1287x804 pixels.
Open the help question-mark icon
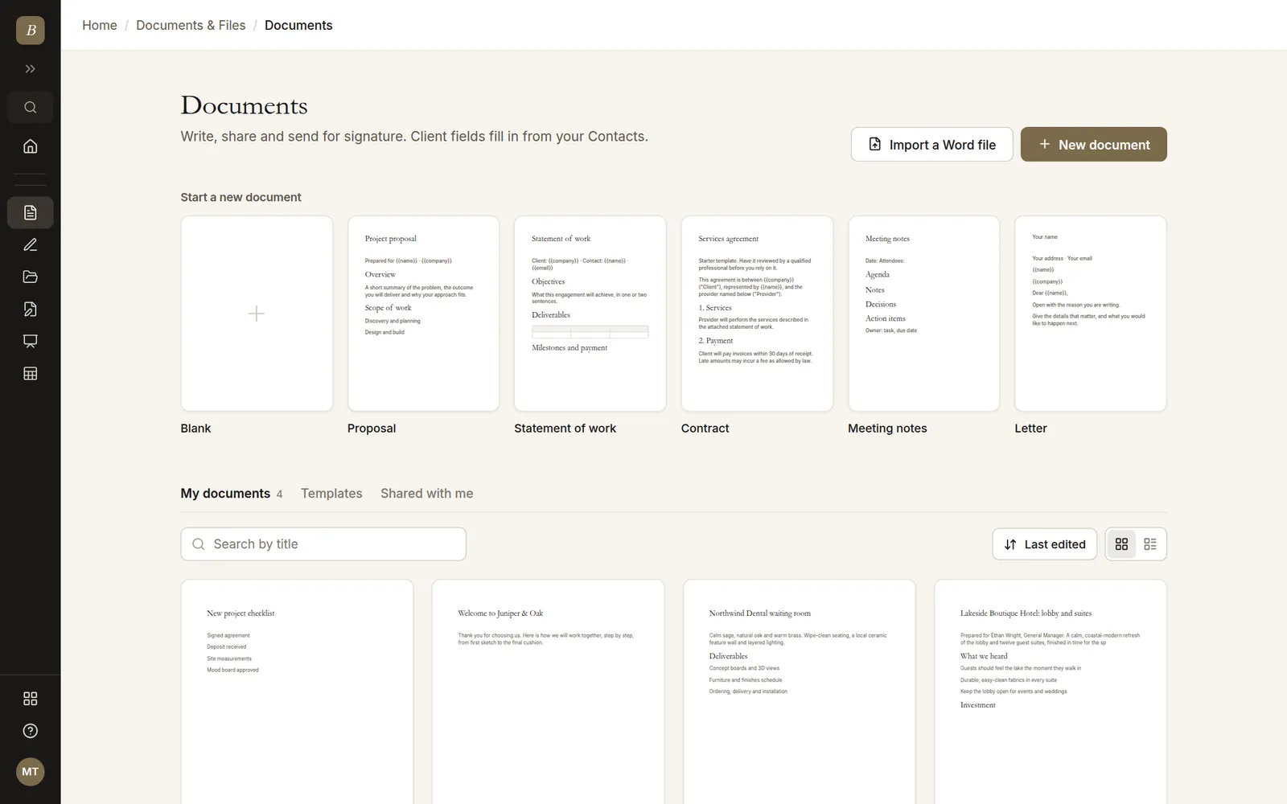point(31,731)
